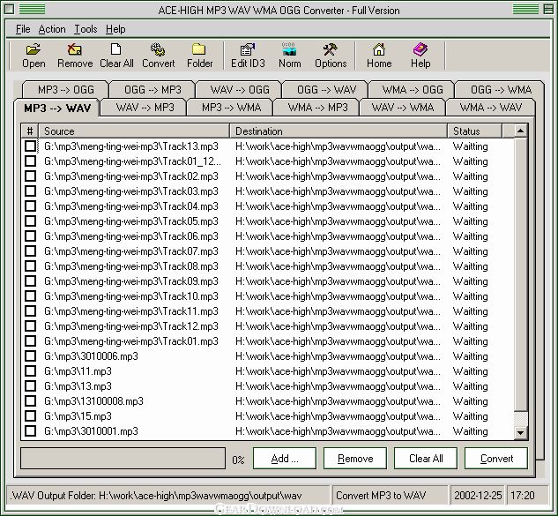
Task: Toggle the checkbox for 3010006.mp3
Action: tap(31, 355)
